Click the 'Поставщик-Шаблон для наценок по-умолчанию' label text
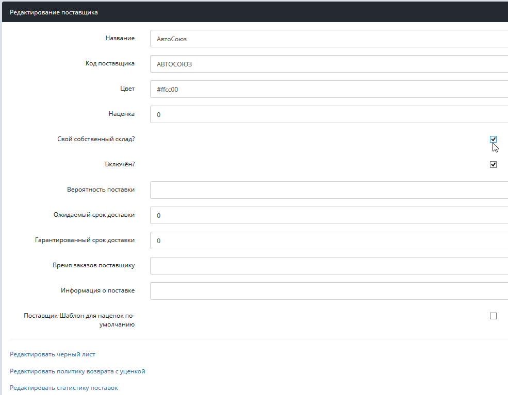This screenshot has width=508, height=395. click(x=79, y=320)
